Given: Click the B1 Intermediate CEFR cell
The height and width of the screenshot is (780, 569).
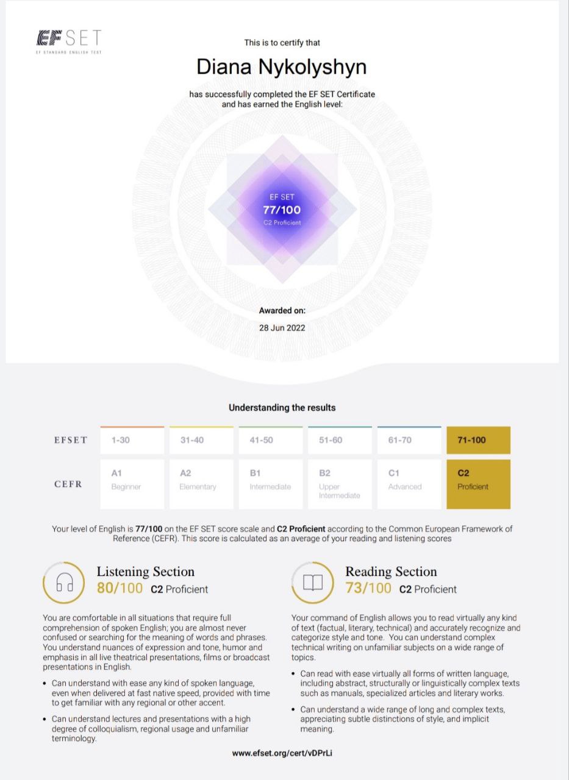Looking at the screenshot, I should click(270, 484).
